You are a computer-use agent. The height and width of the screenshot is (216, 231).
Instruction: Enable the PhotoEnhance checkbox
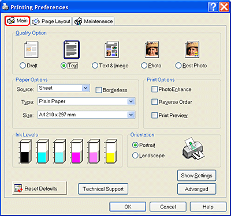(154, 89)
